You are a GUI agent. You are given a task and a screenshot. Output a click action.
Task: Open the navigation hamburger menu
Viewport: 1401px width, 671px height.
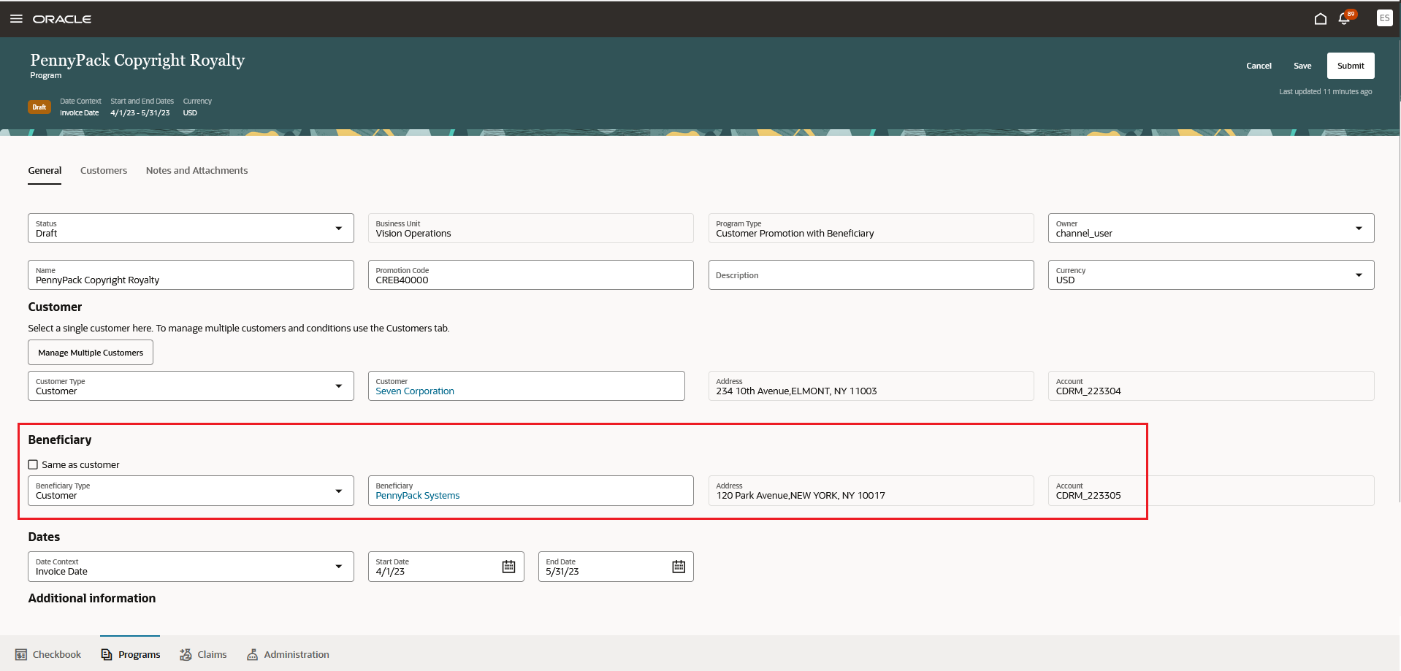click(x=16, y=18)
